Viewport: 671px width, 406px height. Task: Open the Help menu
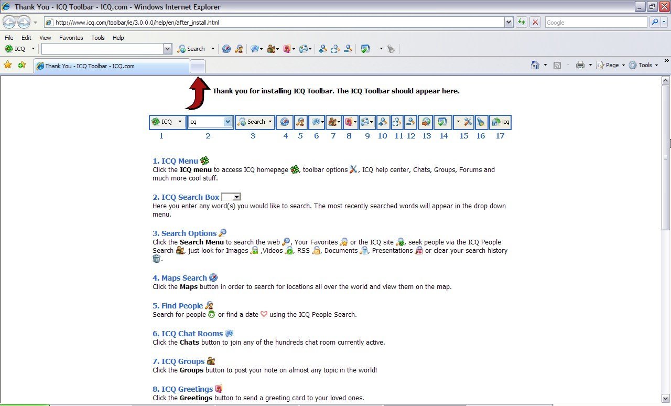pos(118,38)
